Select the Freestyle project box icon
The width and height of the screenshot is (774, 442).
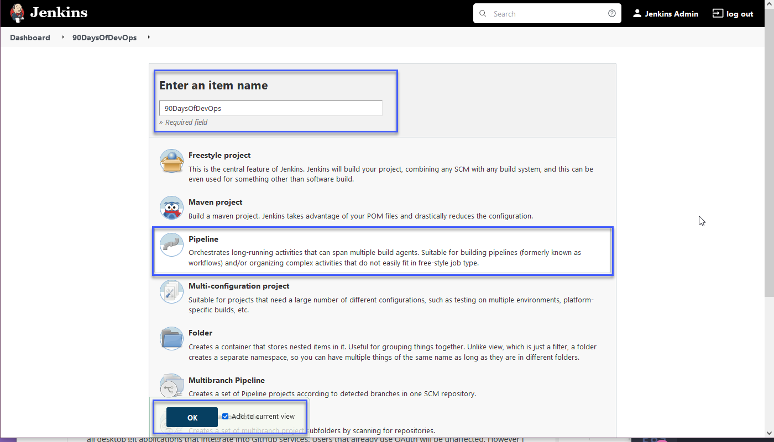(171, 161)
